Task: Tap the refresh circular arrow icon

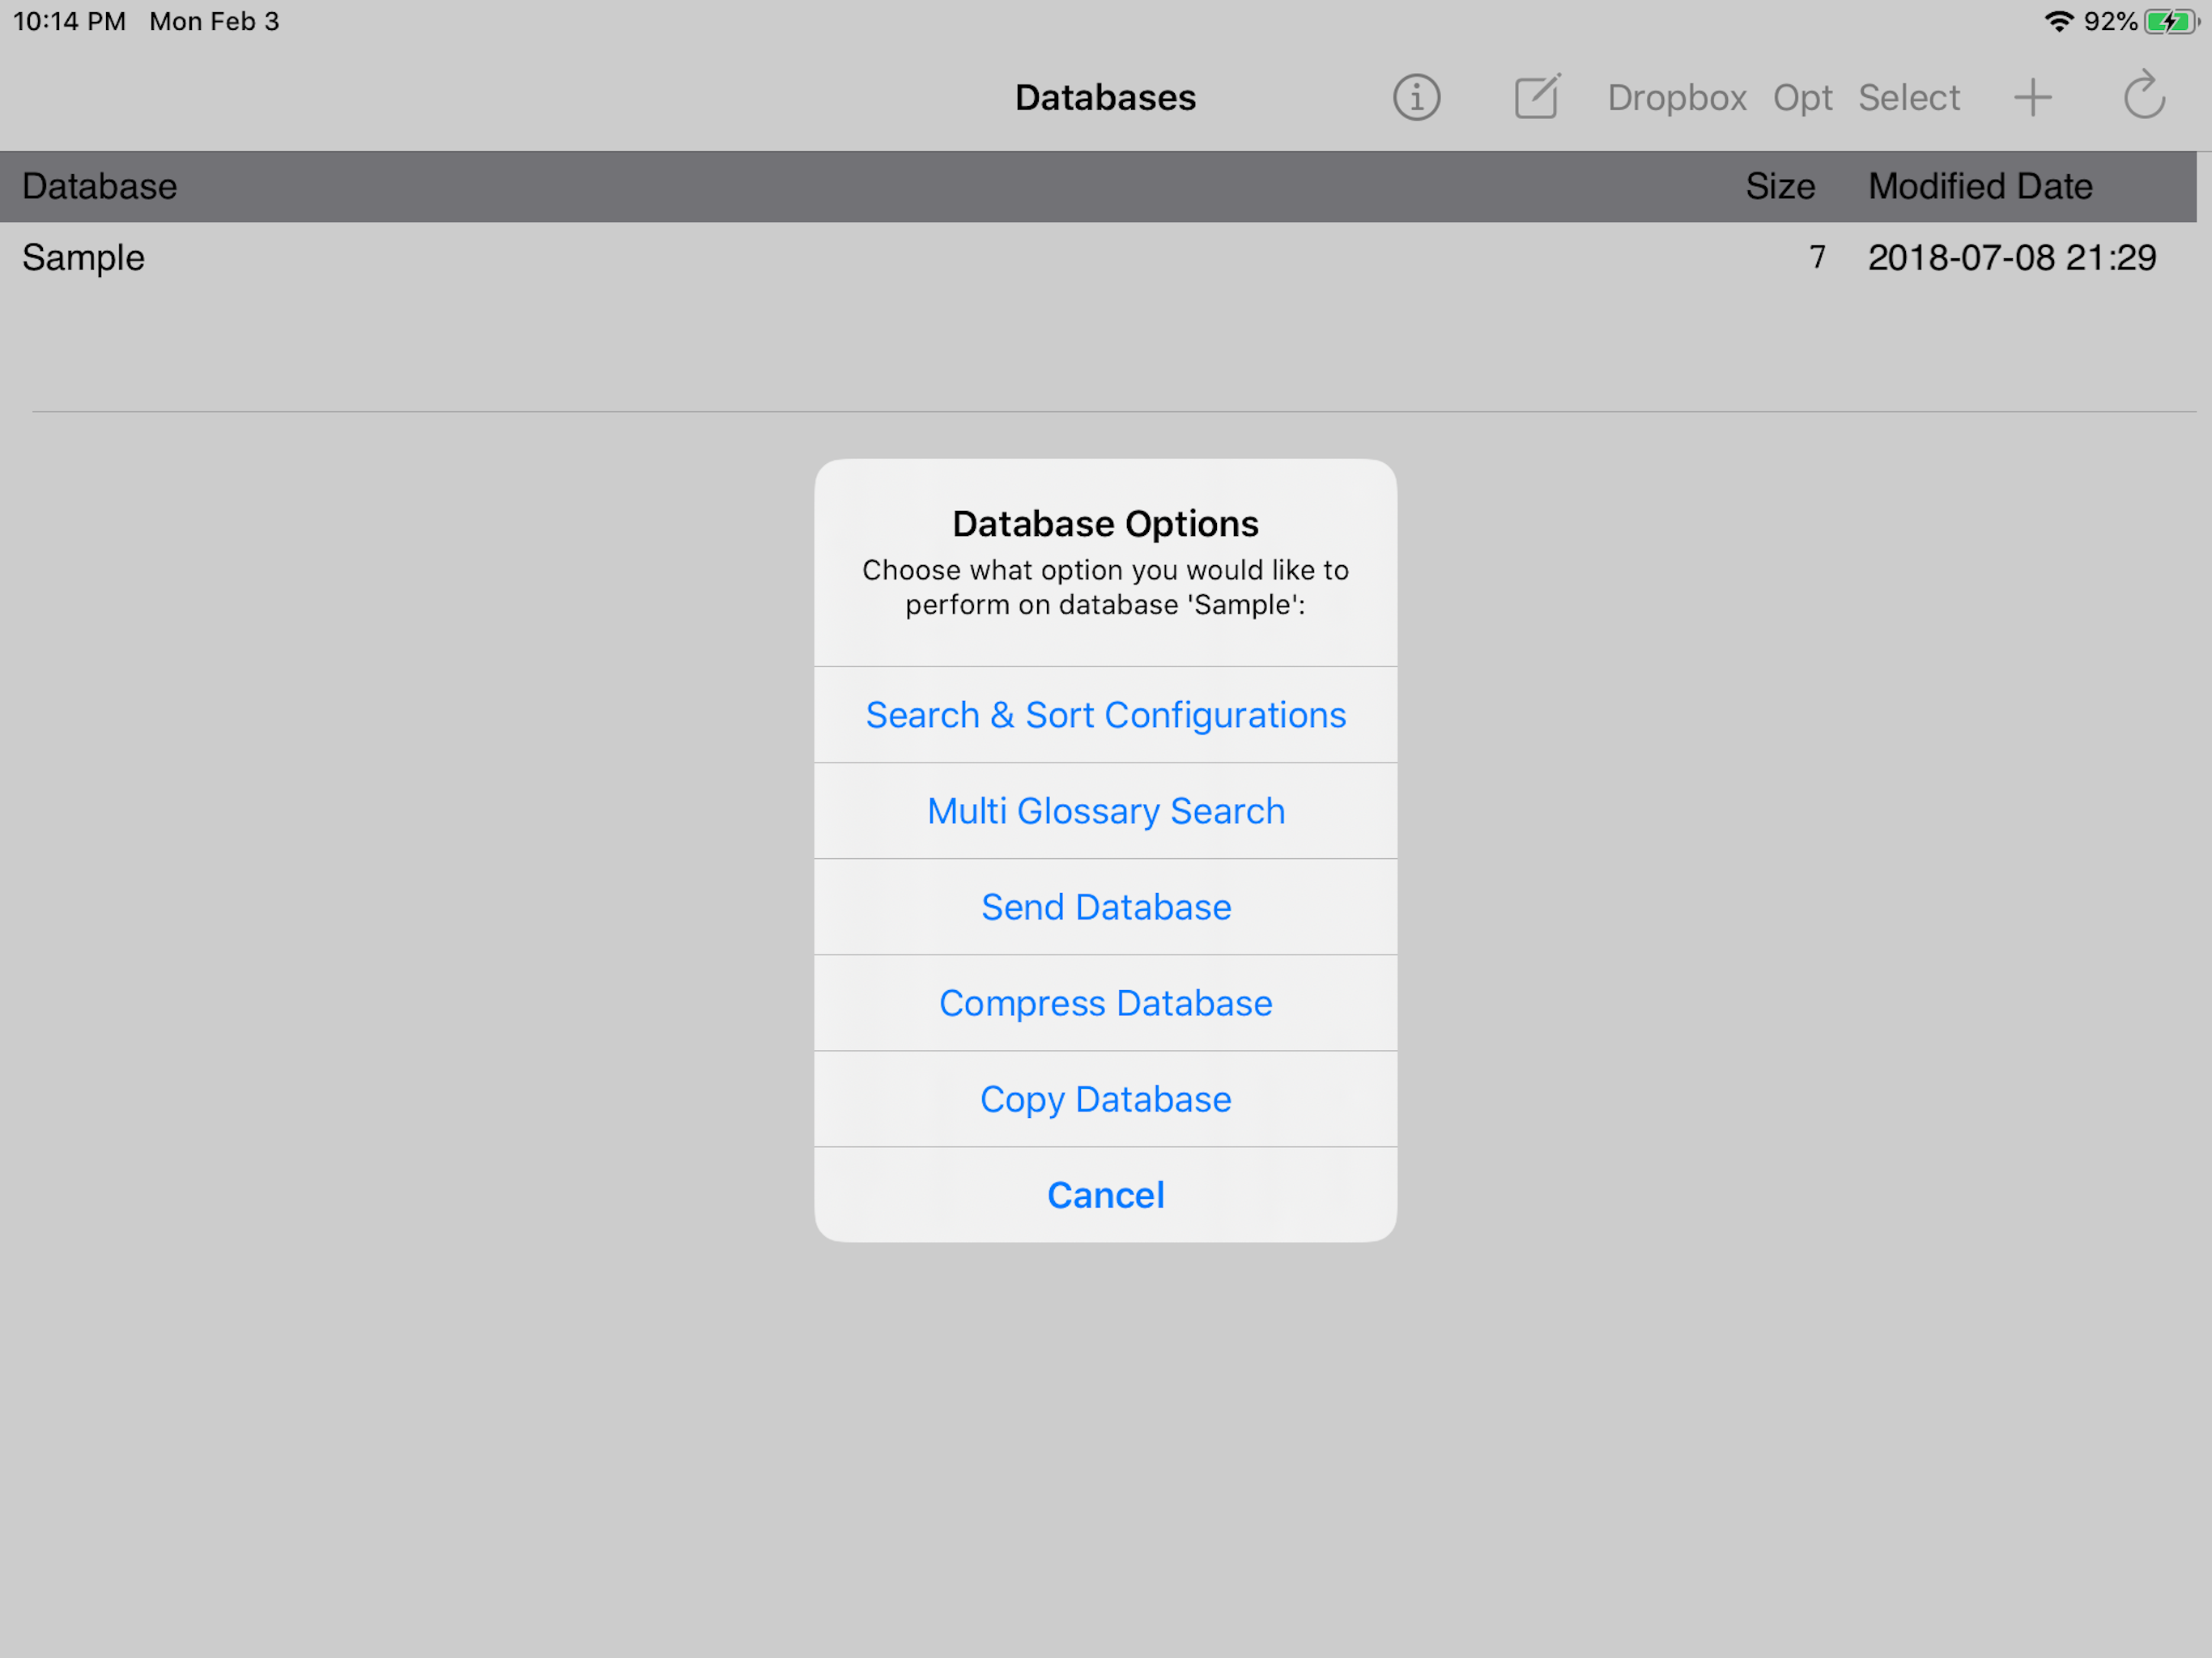Action: [2144, 96]
